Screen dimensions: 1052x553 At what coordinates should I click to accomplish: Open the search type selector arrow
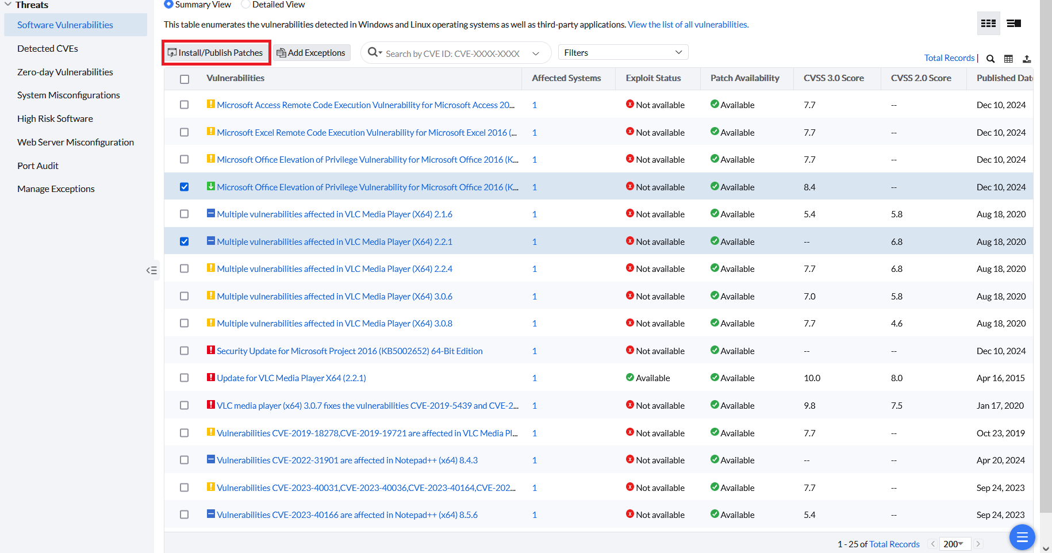click(x=380, y=53)
